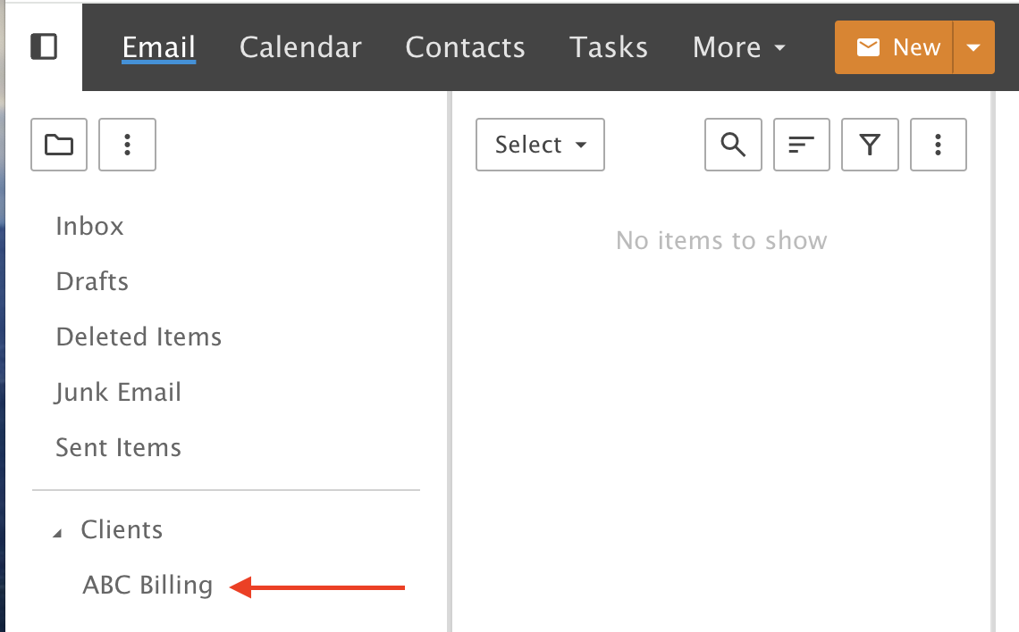Open the filter funnel icon

pos(871,145)
